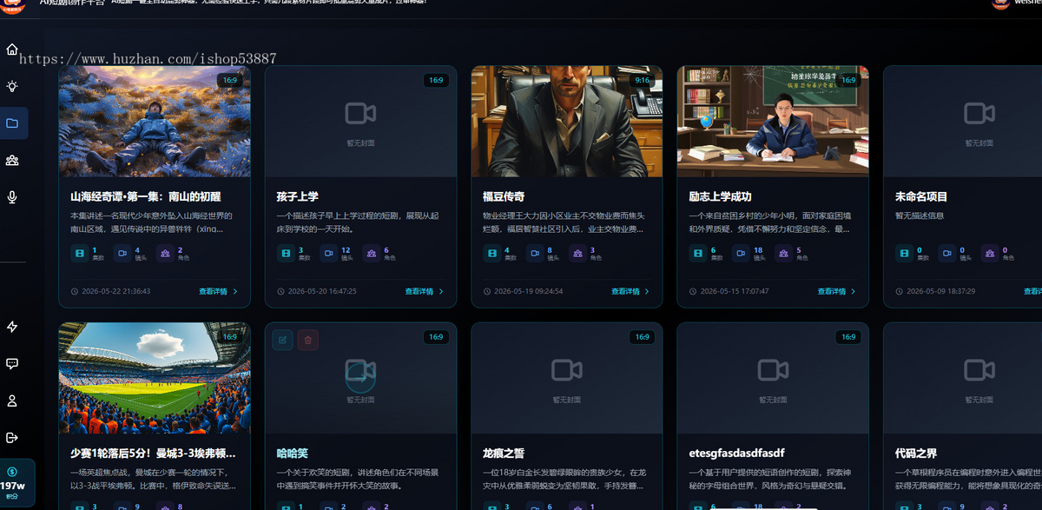Click the episodes film icon on 山海经奇谭 card
This screenshot has width=1042, height=510.
79,254
